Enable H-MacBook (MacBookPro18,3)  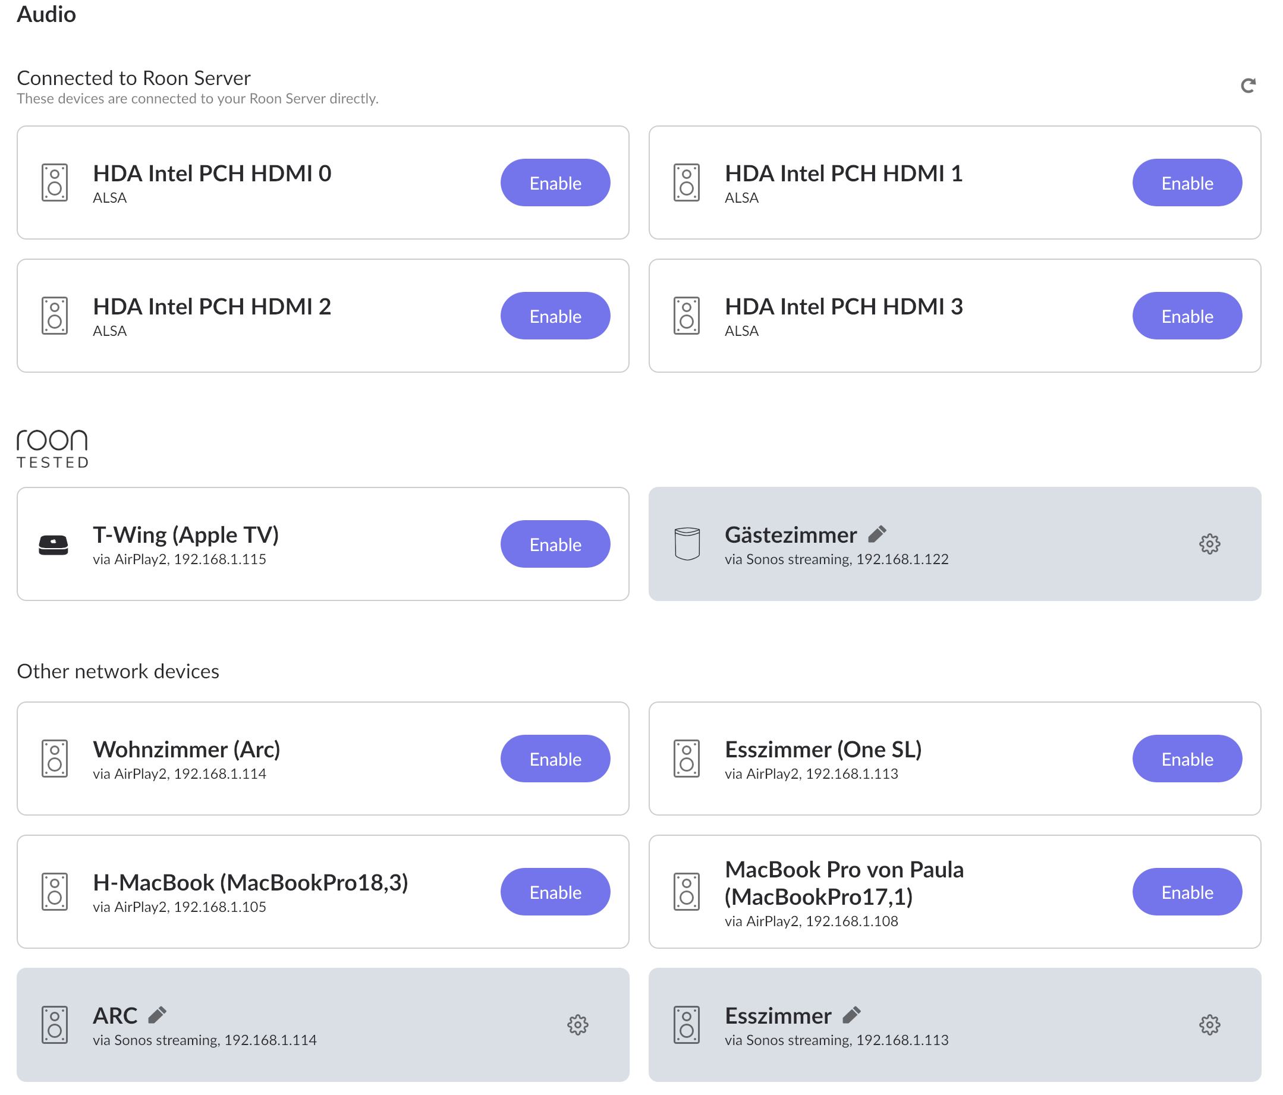click(x=555, y=891)
